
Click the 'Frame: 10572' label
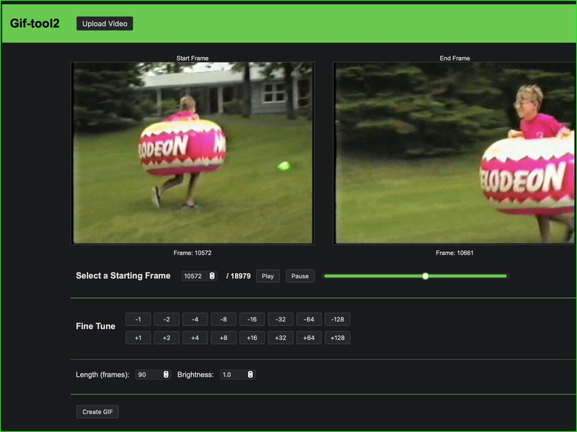coord(193,253)
